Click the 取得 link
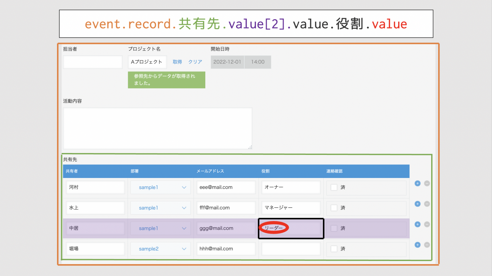This screenshot has width=492, height=276. point(177,62)
